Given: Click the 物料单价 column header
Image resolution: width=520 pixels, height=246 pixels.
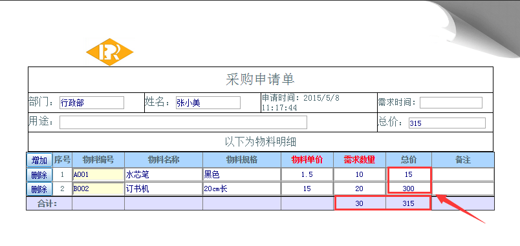Looking at the screenshot, I should (307, 160).
